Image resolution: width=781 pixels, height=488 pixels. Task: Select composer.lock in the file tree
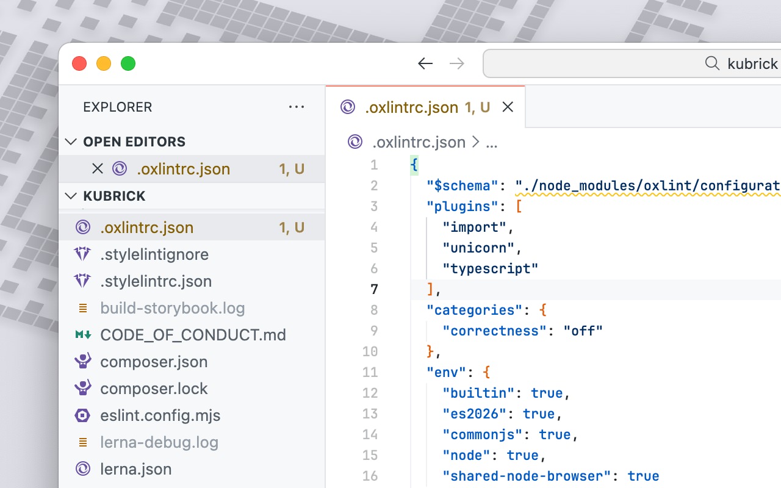(x=154, y=388)
